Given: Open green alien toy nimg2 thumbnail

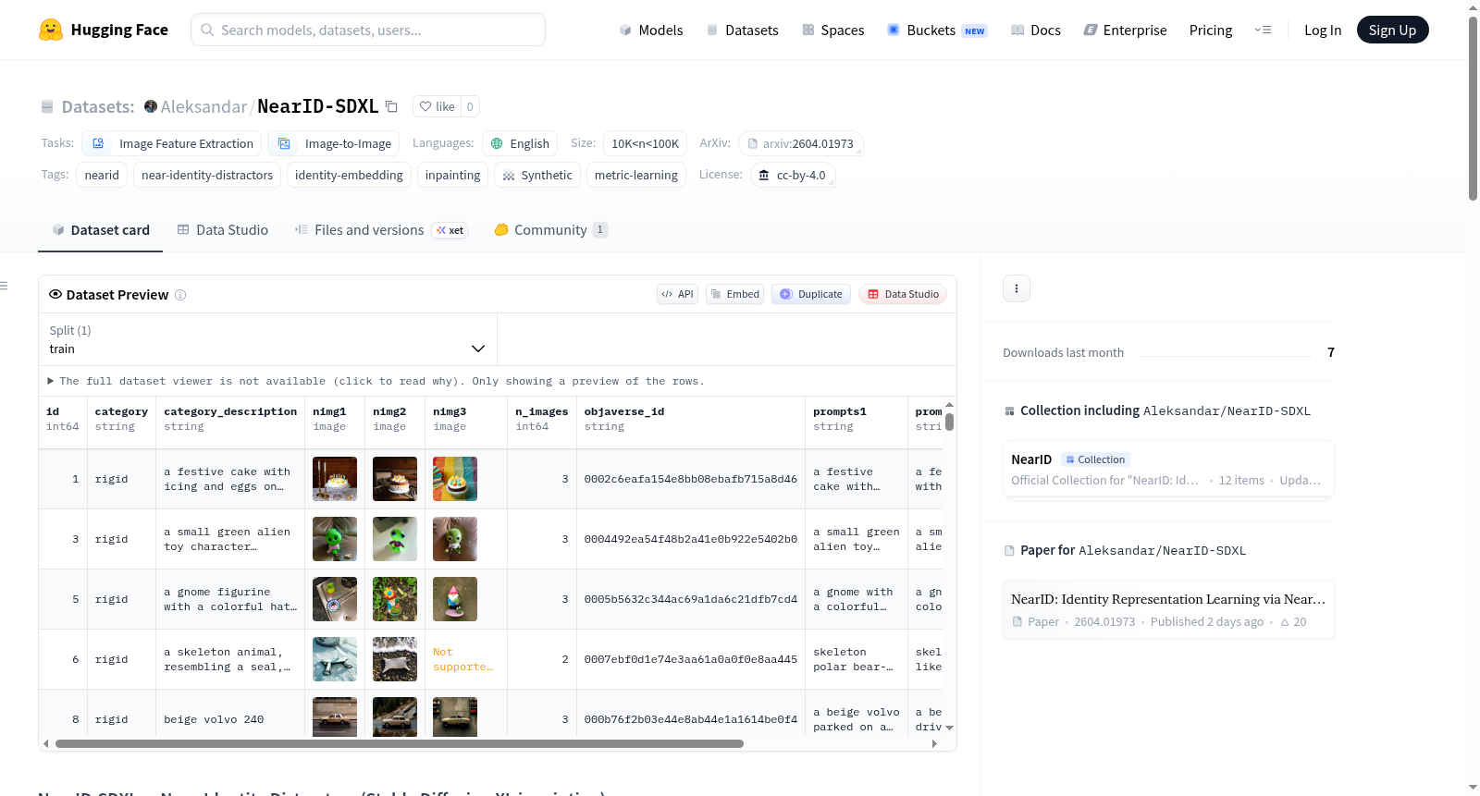Looking at the screenshot, I should point(395,539).
